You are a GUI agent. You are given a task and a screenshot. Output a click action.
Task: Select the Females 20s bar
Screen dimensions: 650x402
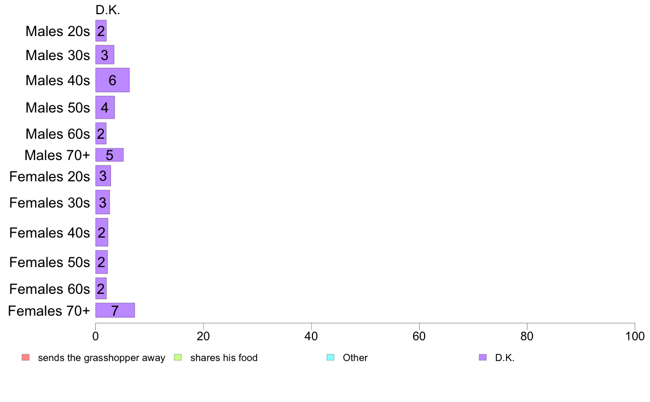pos(103,176)
